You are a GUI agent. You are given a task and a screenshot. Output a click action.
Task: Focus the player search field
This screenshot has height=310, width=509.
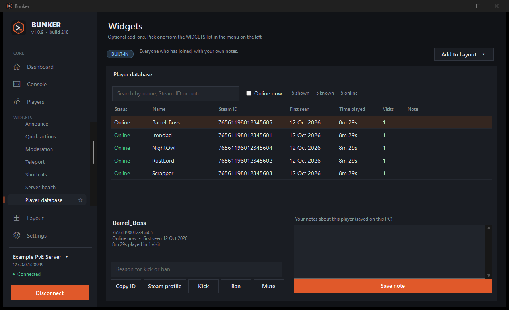click(176, 93)
